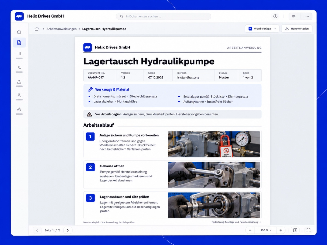327x245 pixels.
Task: Click the Seite 1 / 2 page indicator
Action: point(52,230)
